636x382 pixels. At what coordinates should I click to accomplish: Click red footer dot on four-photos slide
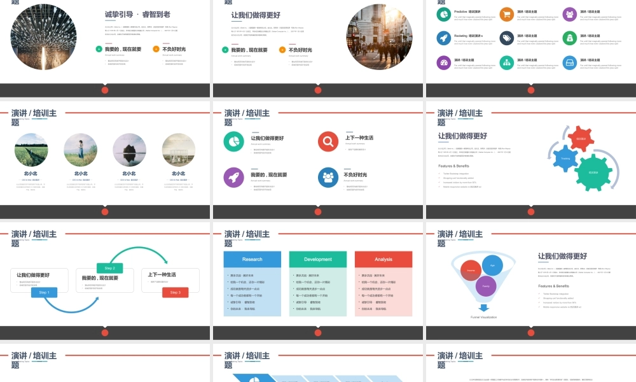click(x=105, y=211)
